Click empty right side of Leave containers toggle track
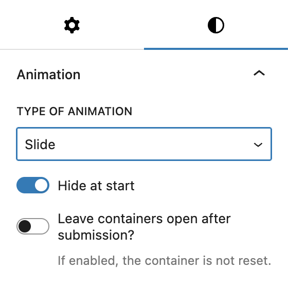Screen dimensions: 288x288 pos(41,226)
